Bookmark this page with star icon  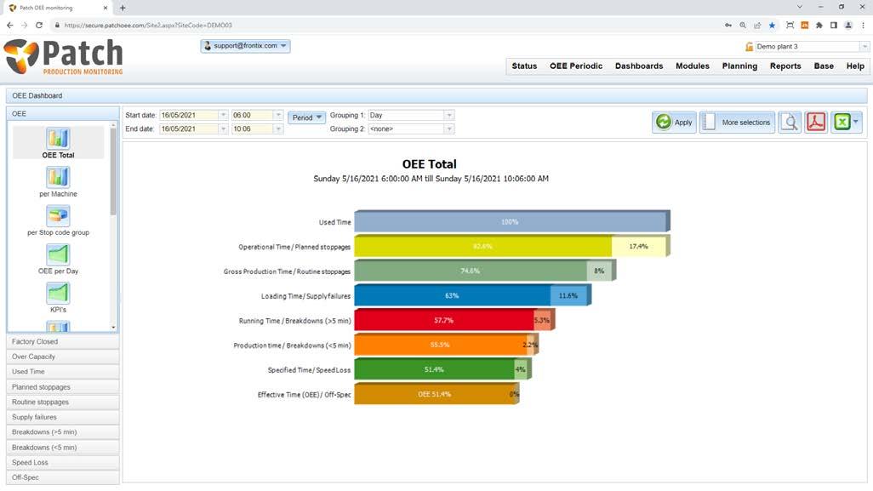pos(773,25)
